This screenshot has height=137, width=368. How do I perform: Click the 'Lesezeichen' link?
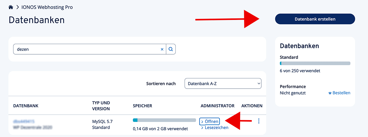click(x=216, y=127)
